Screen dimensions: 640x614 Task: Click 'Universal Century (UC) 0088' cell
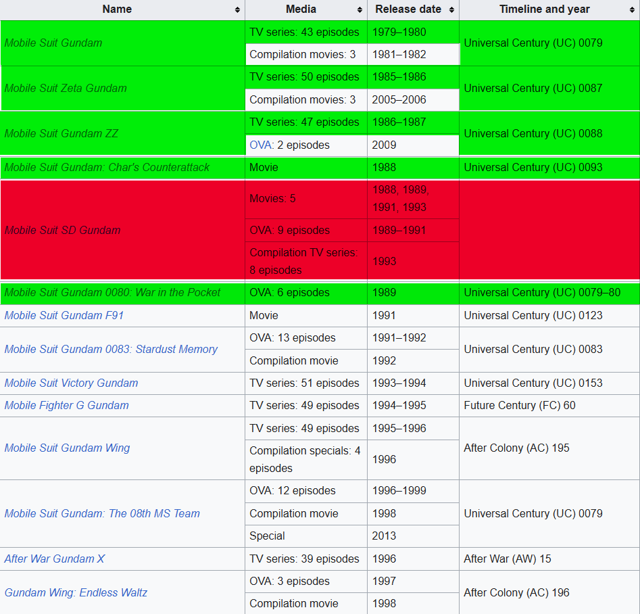point(549,134)
